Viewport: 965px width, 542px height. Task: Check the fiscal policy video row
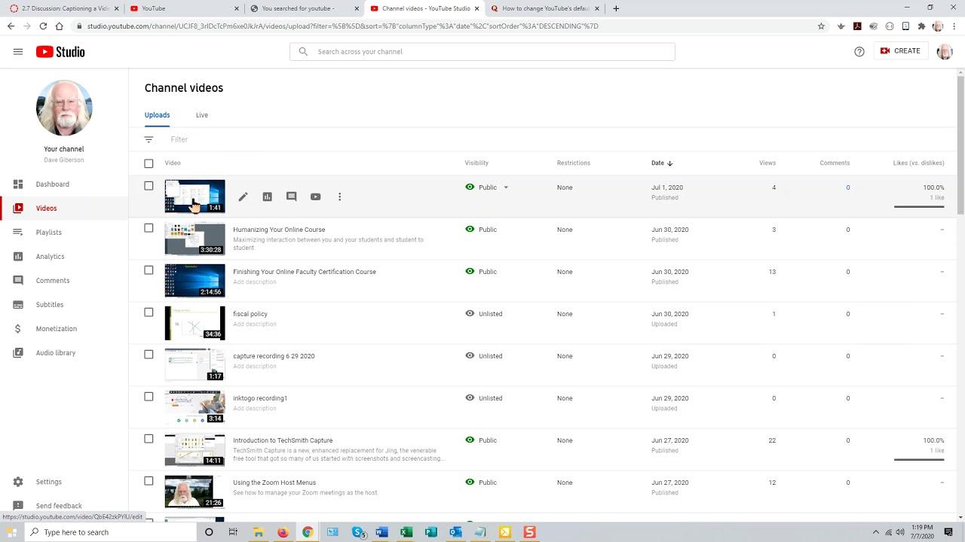pos(149,312)
